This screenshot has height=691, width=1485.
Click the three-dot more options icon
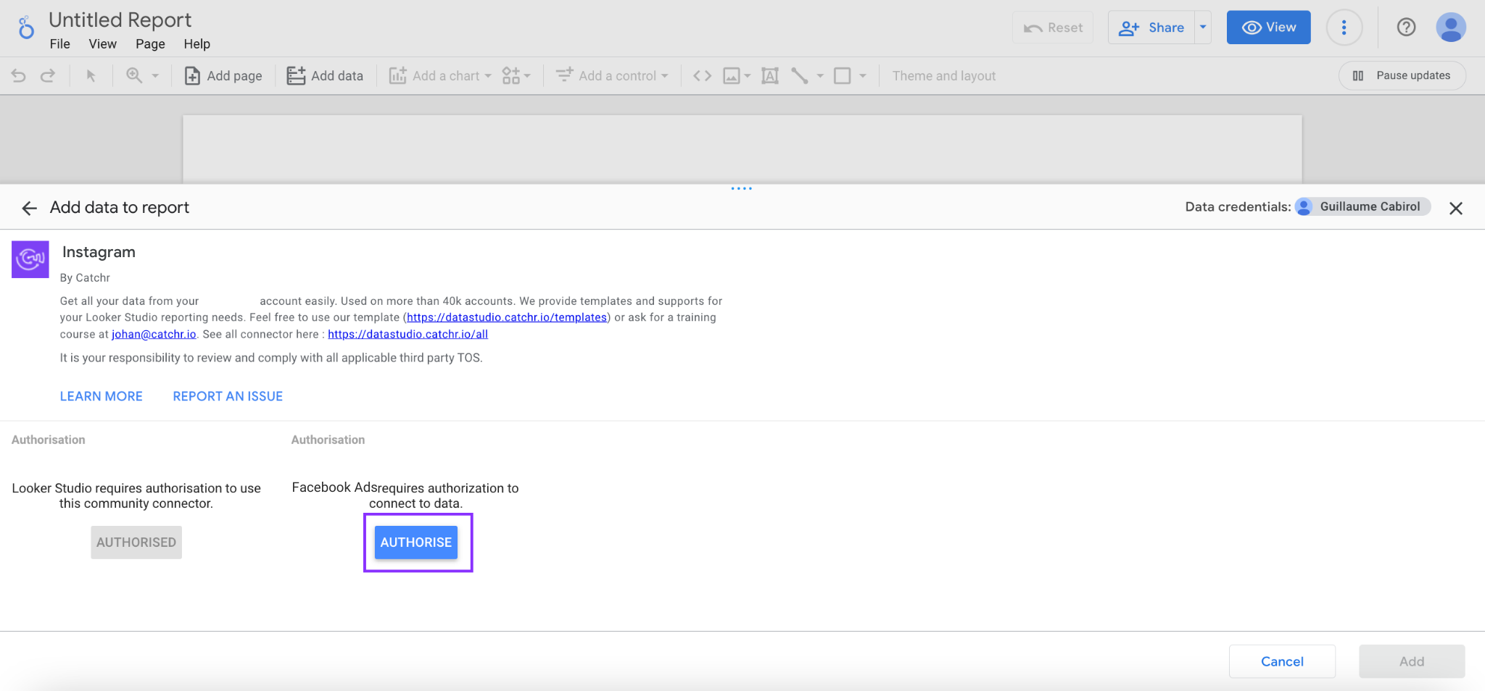1344,28
